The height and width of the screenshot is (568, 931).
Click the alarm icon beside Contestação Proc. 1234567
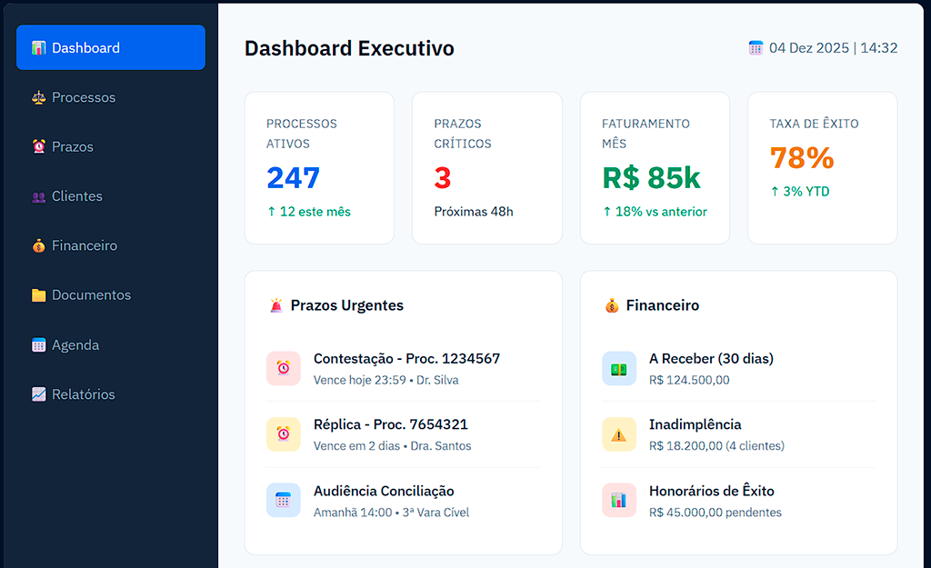tap(283, 368)
